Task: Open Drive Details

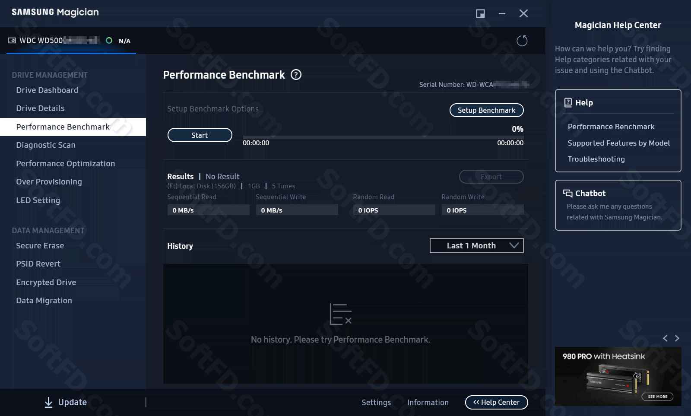Action: tap(40, 108)
